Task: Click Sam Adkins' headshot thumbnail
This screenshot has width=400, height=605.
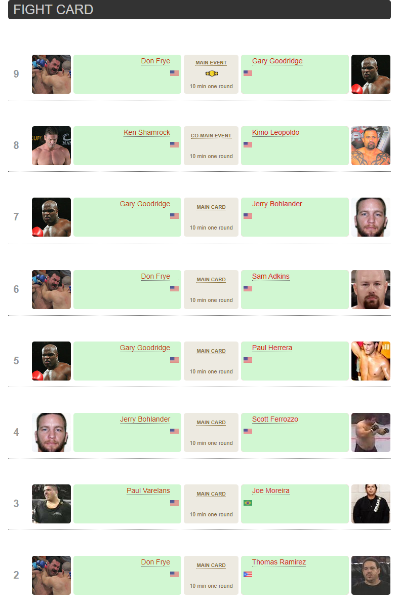Action: coord(371,289)
